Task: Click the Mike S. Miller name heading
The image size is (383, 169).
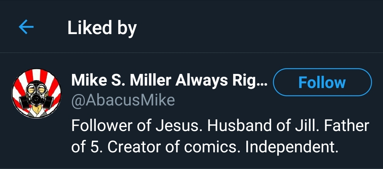Action: [x=123, y=81]
